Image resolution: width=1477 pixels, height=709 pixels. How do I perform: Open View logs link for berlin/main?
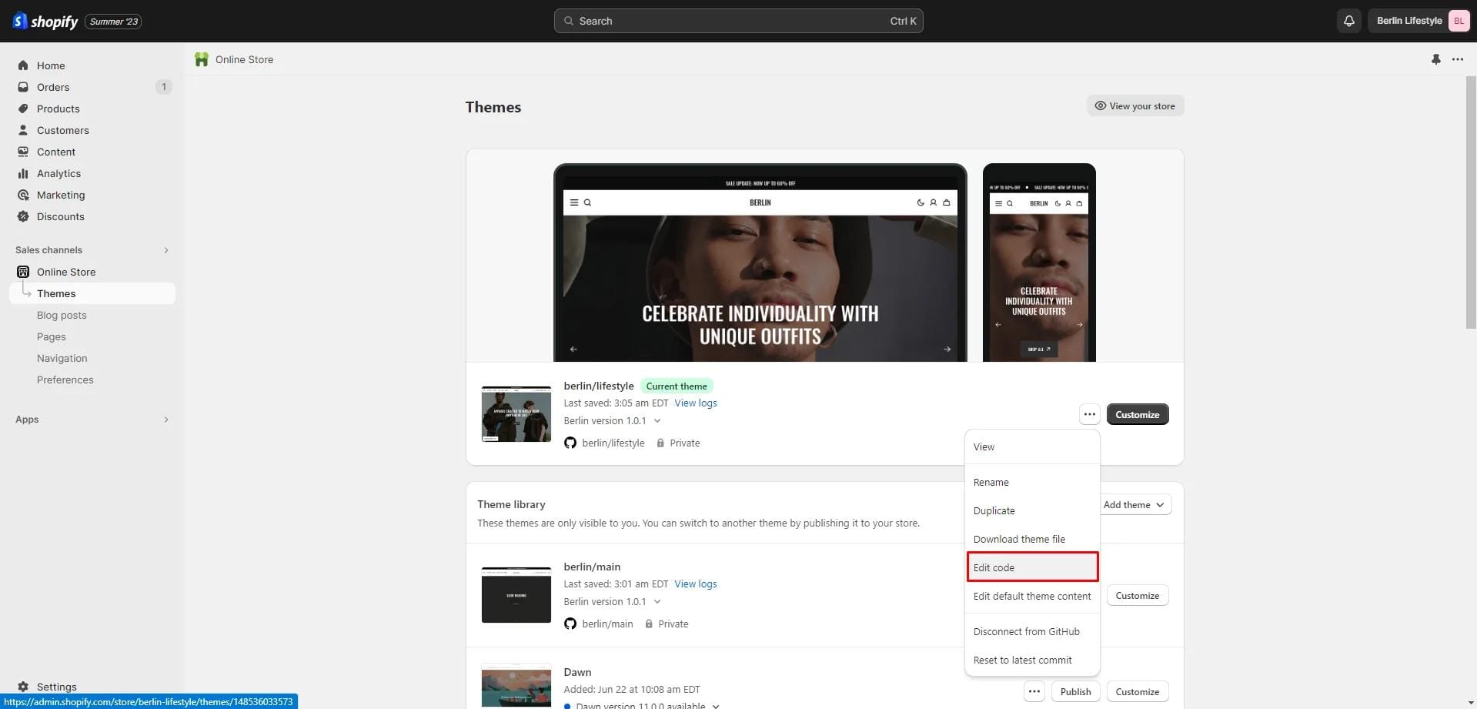[x=695, y=584]
